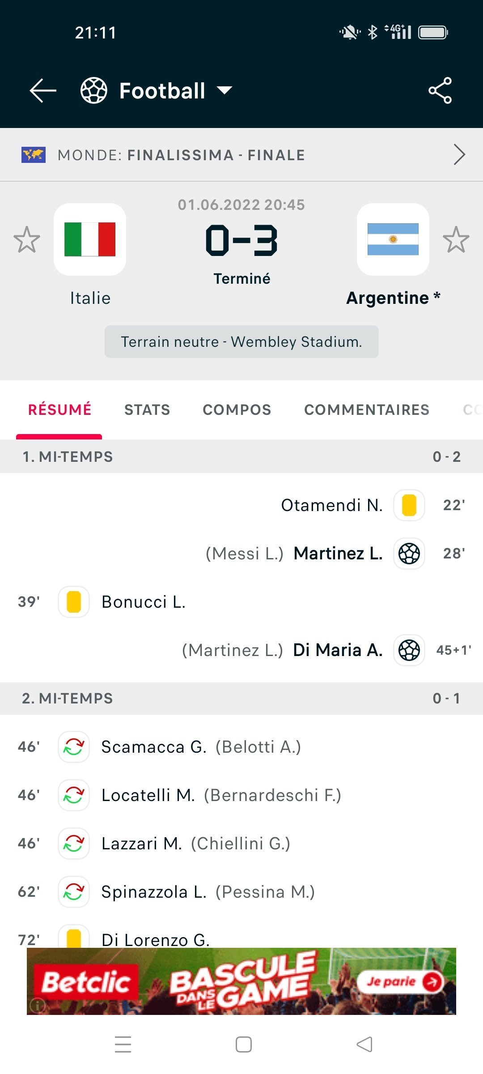
Task: Tap the goal icon beside Martinez L.
Action: [x=409, y=554]
